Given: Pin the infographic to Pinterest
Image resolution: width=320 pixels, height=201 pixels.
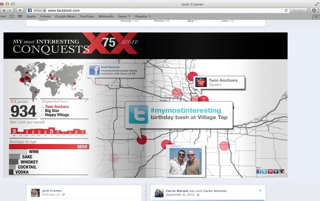Looking at the screenshot, I should tap(270, 171).
